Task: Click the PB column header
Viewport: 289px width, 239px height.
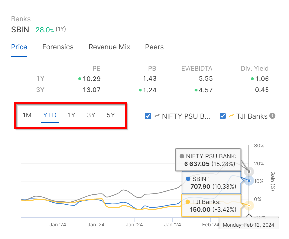Action: point(152,68)
